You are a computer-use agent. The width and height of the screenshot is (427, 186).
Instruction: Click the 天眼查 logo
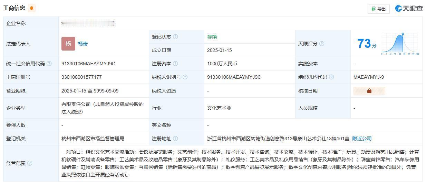coord(409,9)
